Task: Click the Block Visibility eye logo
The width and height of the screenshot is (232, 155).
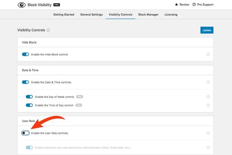Action: (22, 5)
